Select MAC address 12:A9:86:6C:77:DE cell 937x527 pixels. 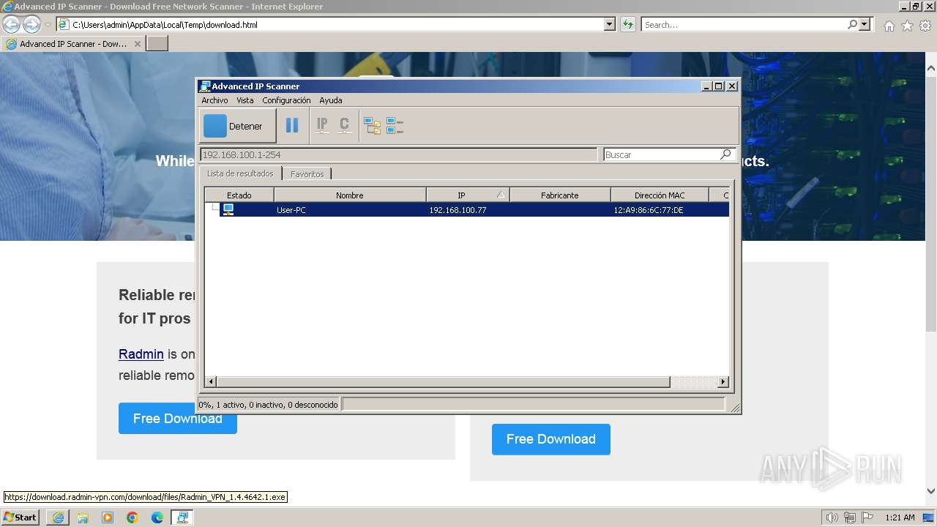point(649,210)
